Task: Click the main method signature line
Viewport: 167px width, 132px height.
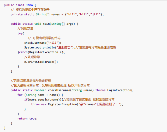Action: tap(45, 24)
